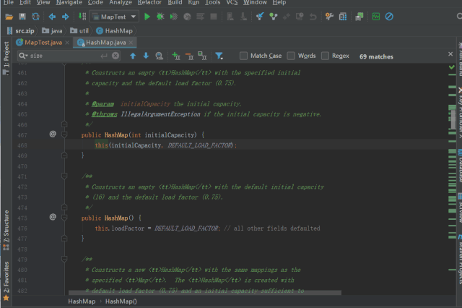This screenshot has width=462, height=308.
Task: Click the HashMap breadcrumb at bottom
Action: click(83, 301)
